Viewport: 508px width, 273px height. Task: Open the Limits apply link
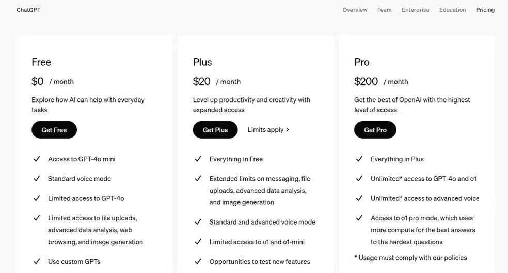click(265, 130)
